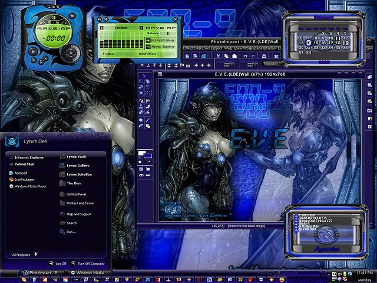377x283 pixels.
Task: Select the Bucket Fill tool
Action: click(x=148, y=113)
